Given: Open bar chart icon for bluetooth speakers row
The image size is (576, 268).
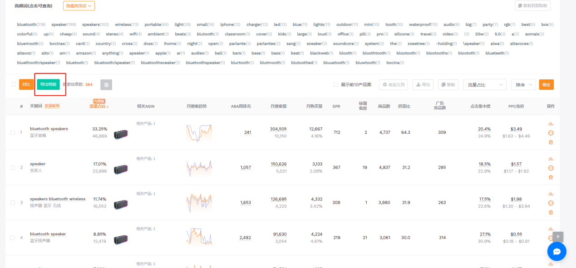Looking at the screenshot, I should [x=551, y=123].
